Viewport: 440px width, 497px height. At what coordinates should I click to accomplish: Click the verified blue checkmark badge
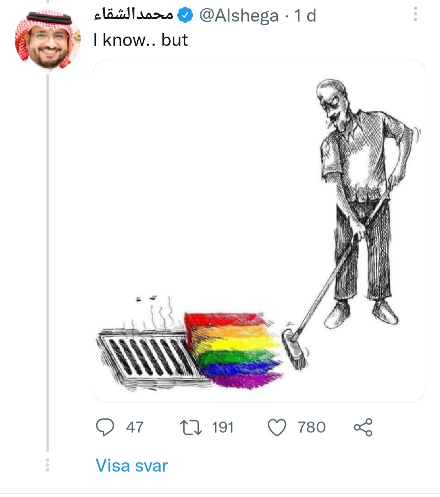[186, 15]
